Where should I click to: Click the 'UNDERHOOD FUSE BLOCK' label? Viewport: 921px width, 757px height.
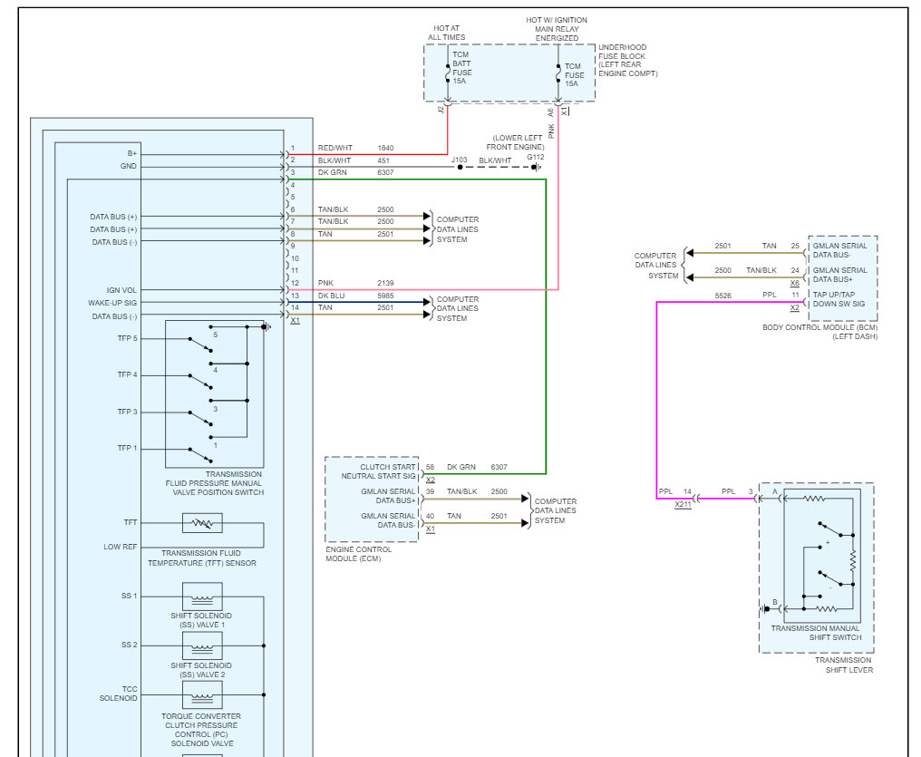click(x=622, y=52)
